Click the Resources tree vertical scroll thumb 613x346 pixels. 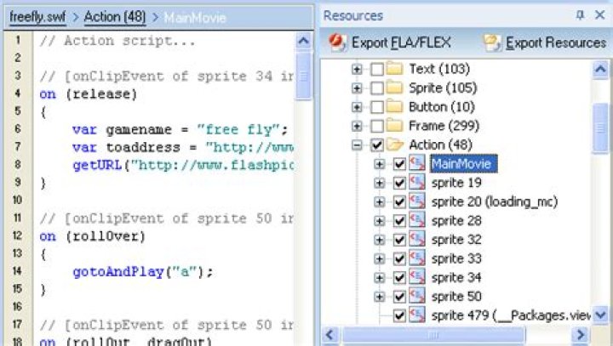(600, 128)
